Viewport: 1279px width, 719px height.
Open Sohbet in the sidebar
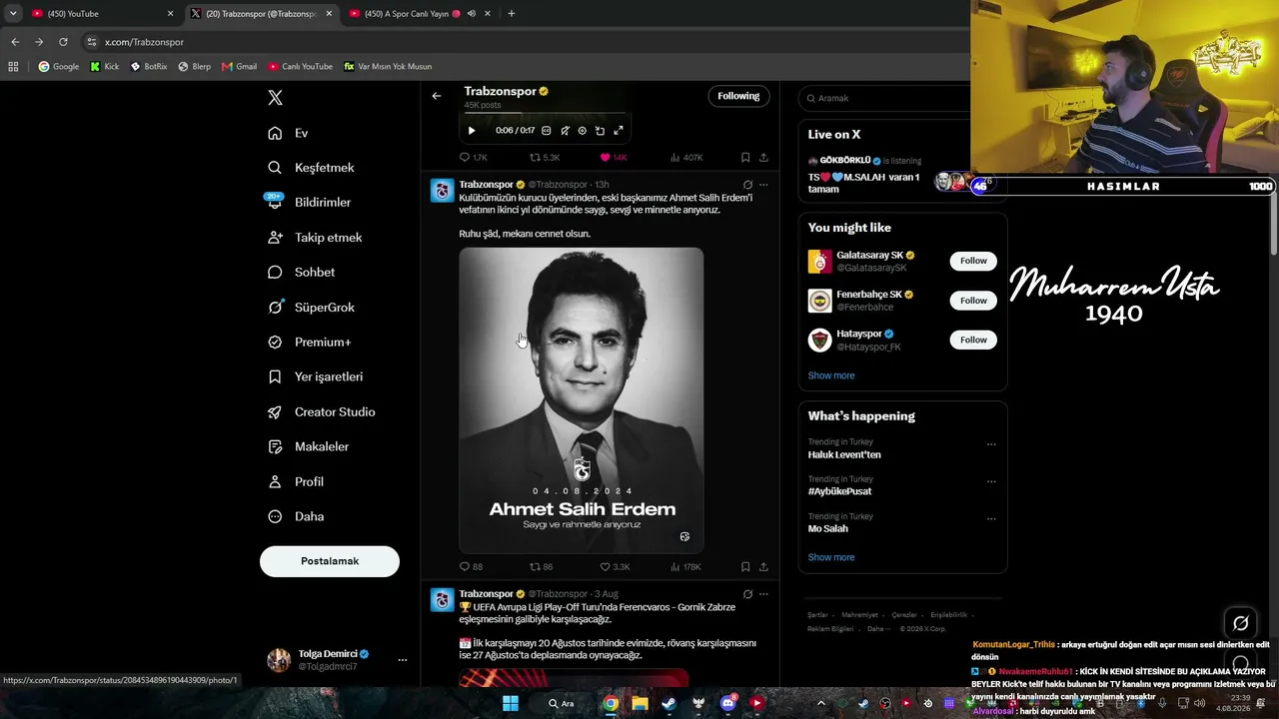tap(301, 272)
